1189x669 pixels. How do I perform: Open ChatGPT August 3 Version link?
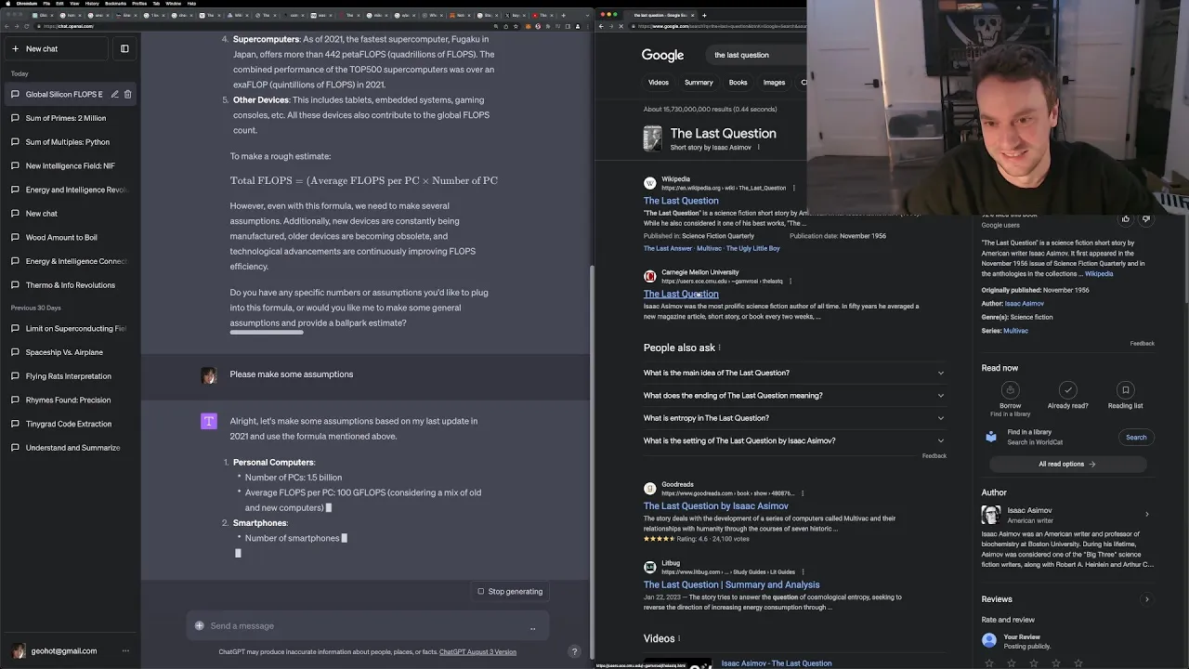(x=477, y=652)
